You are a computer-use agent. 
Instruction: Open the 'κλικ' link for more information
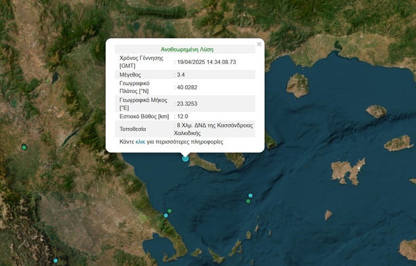tap(140, 142)
